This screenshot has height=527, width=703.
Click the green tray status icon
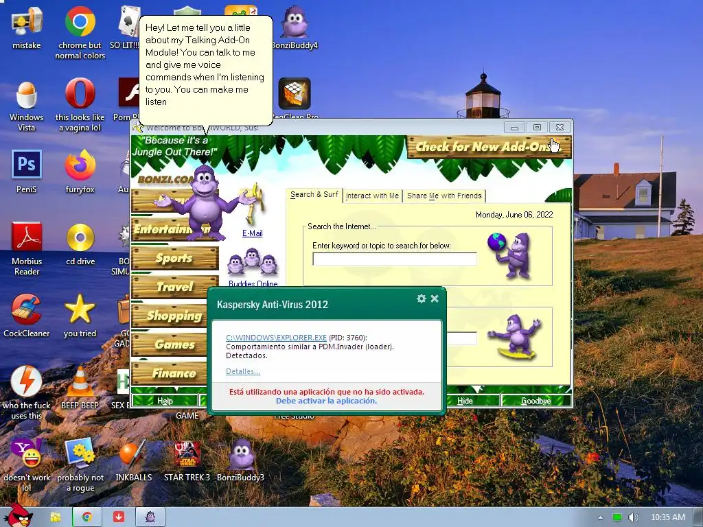[617, 517]
